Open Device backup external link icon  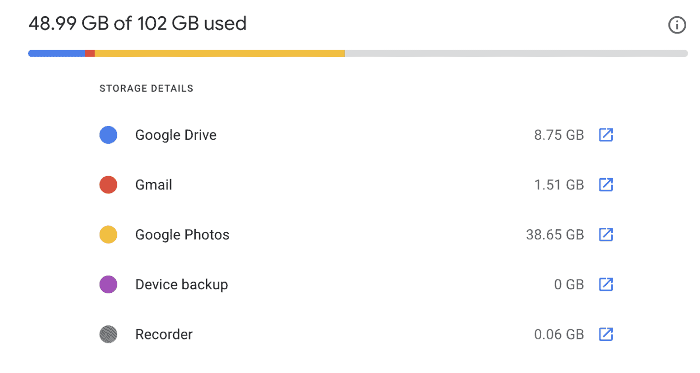[605, 284]
